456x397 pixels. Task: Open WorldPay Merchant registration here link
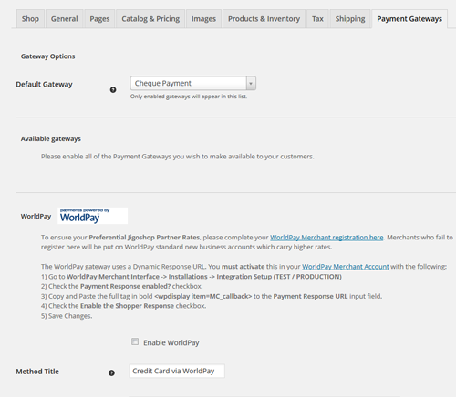326,238
